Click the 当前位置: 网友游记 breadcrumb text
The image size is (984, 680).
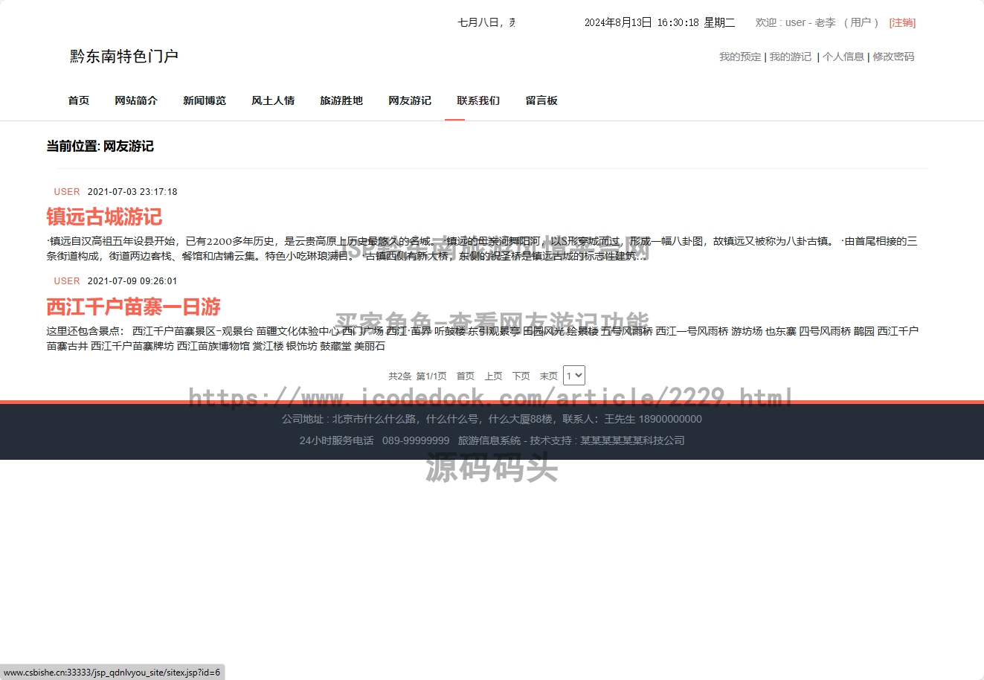(100, 147)
